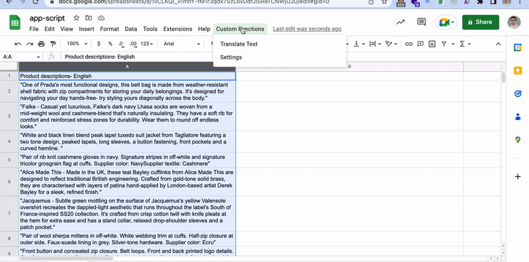Move the document to a folder
The image size is (529, 262).
pyautogui.click(x=89, y=18)
